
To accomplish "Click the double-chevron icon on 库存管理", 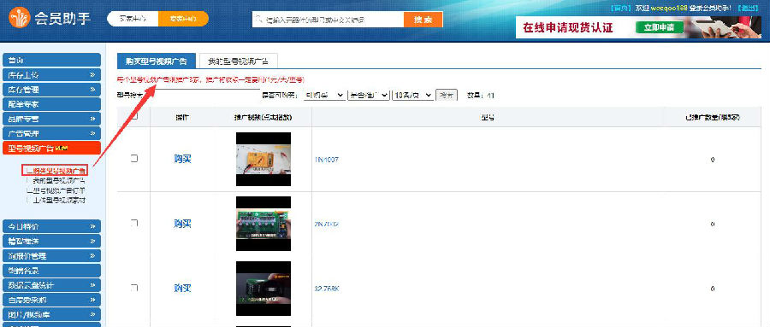I will click(x=92, y=90).
